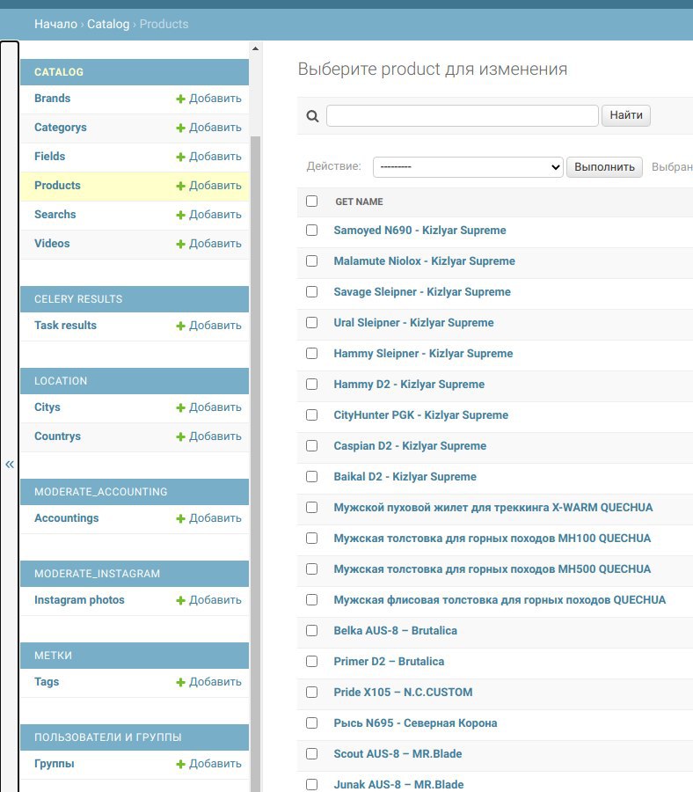Open the Действие action dropdown
Viewport: 693px width, 792px height.
click(468, 166)
